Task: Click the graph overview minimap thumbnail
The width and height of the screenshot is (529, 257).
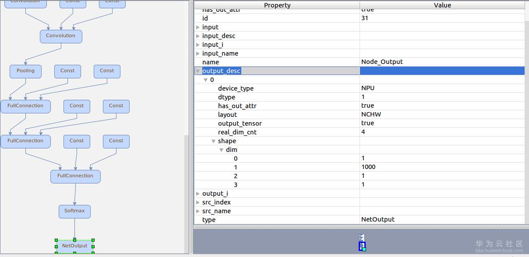Action: [x=362, y=243]
